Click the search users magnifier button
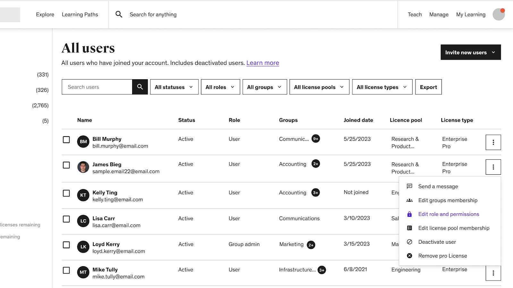 pos(140,87)
